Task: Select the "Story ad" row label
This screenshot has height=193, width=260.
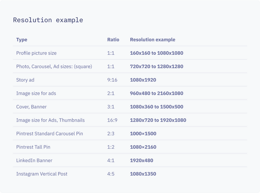Action: tap(25, 80)
